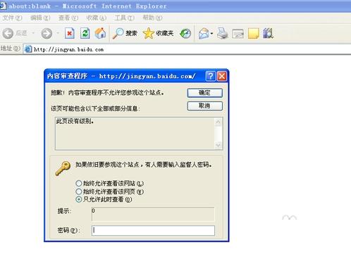Click the 抱歉 message text in dialog

click(x=107, y=93)
